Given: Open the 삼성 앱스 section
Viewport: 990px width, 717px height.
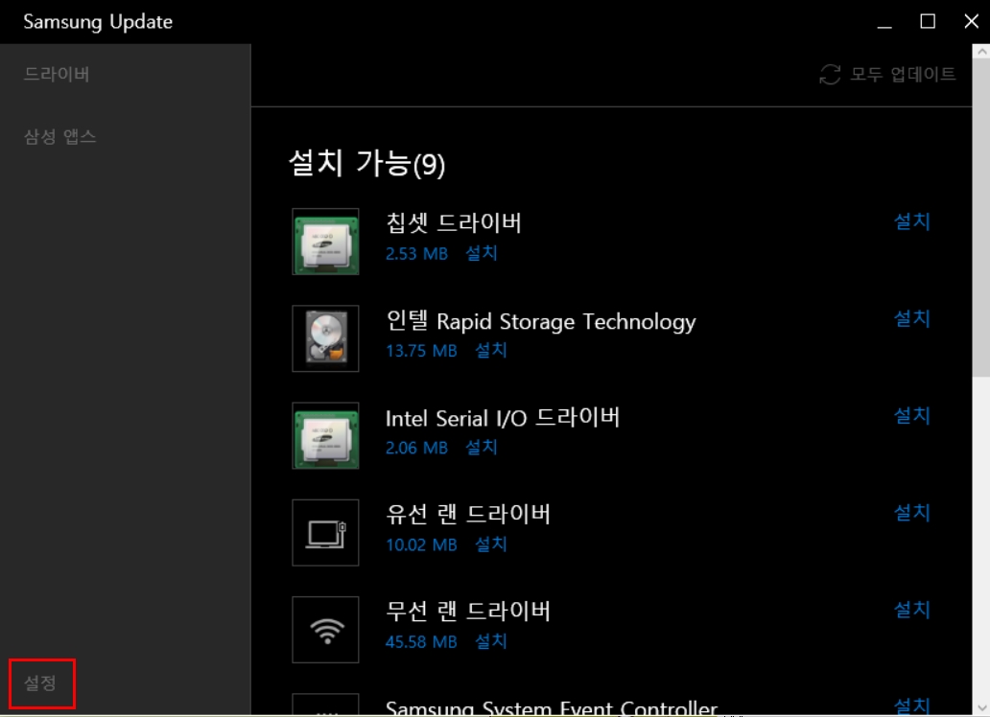Looking at the screenshot, I should 60,136.
